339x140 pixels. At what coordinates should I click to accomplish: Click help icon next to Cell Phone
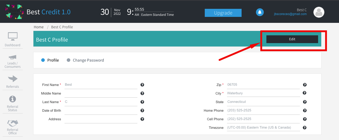coord(305,119)
